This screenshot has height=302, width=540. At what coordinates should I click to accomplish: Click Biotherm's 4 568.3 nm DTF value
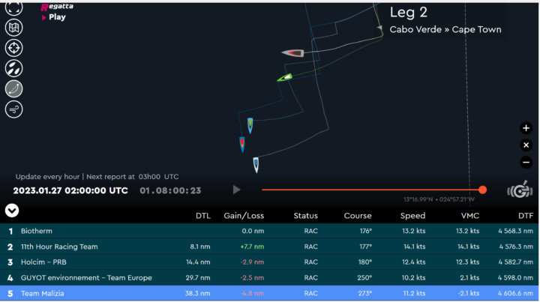(515, 231)
